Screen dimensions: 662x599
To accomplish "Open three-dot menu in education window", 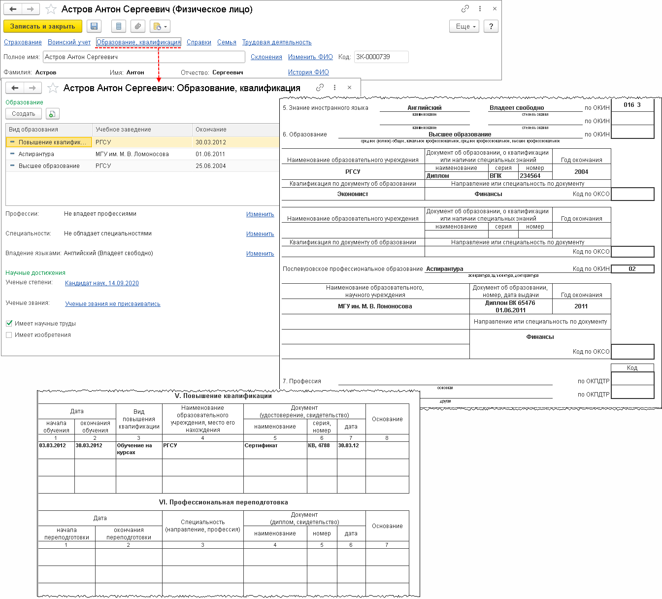I will 334,87.
